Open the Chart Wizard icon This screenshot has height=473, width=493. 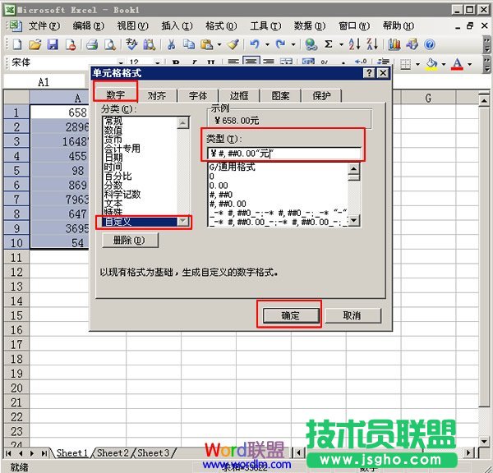pyautogui.click(x=394, y=44)
